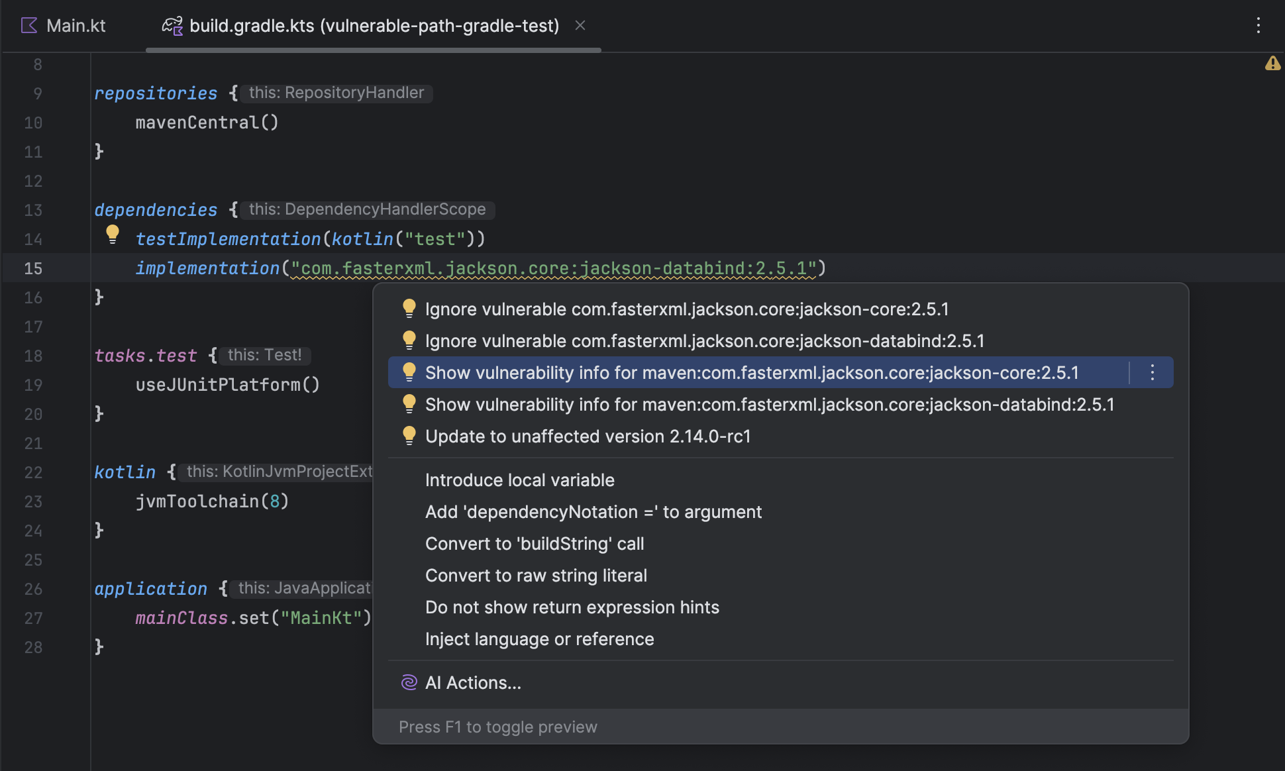Image resolution: width=1285 pixels, height=771 pixels.
Task: Open submenu dots on highlighted jackson-core intention
Action: pos(1152,372)
